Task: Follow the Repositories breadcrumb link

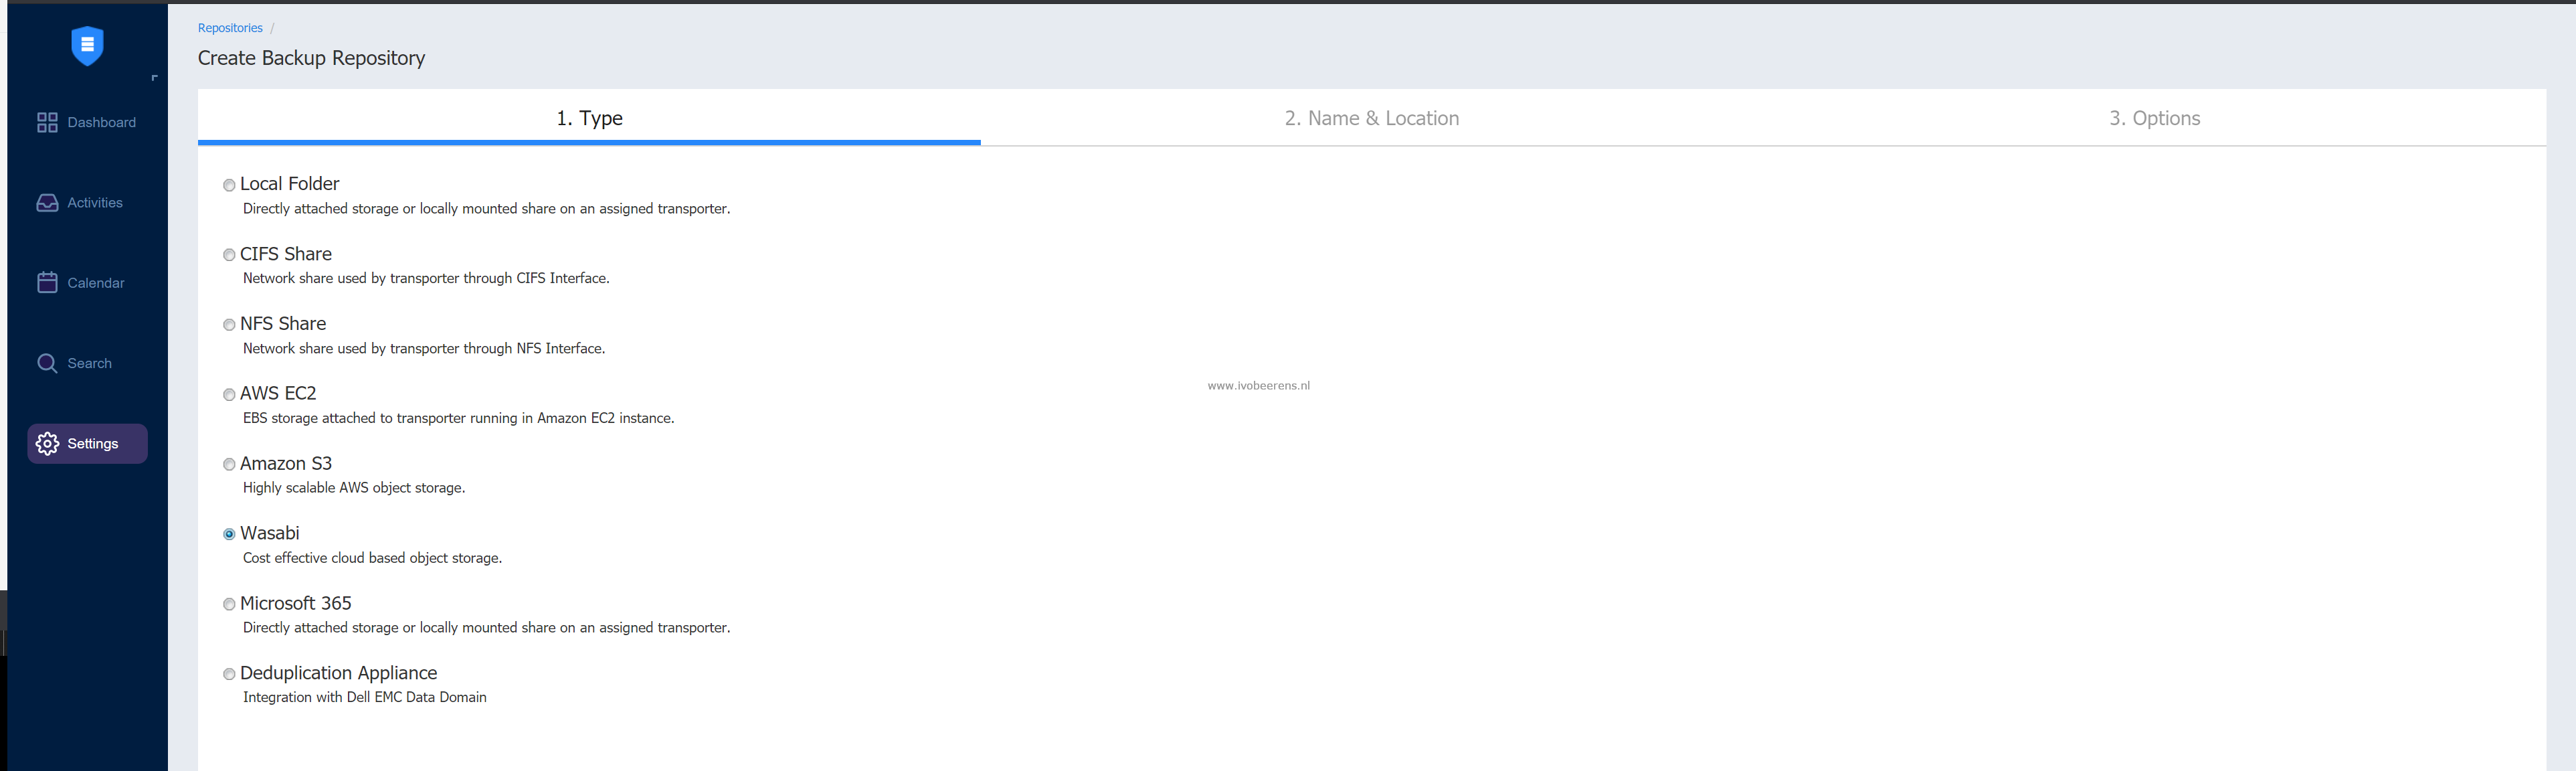Action: pos(230,28)
